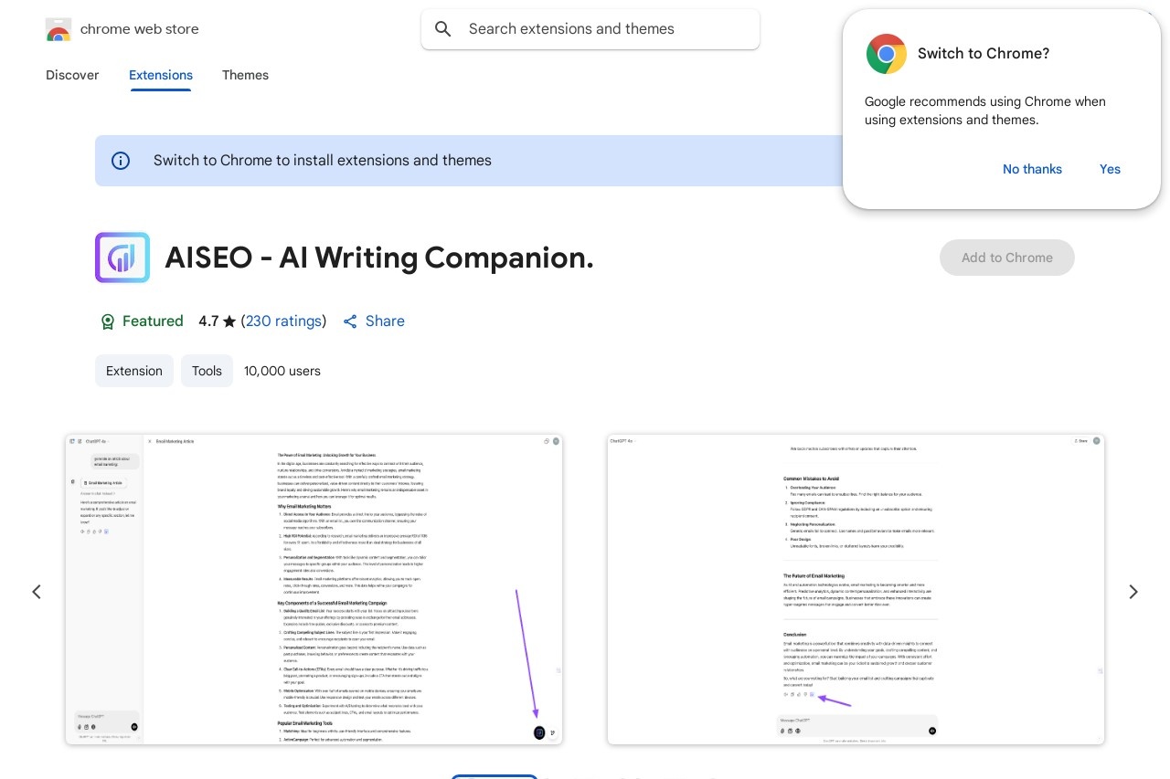Click the AISEO - AI Writing Companion heading
Viewport: 1170px width, 779px height.
tap(379, 258)
